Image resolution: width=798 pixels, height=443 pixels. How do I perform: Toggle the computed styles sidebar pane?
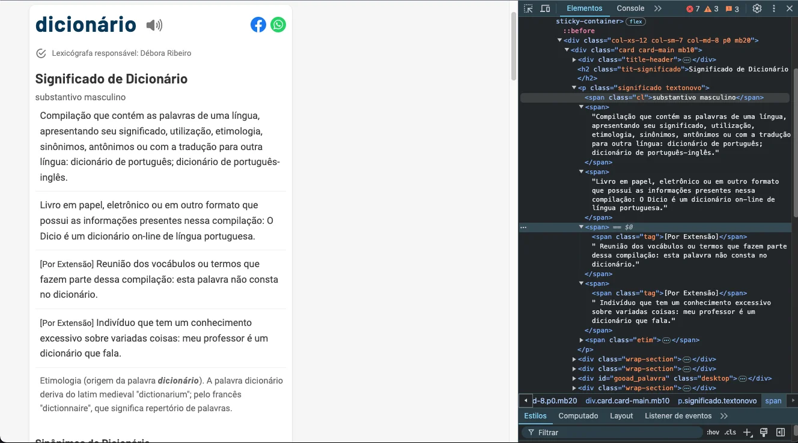781,432
